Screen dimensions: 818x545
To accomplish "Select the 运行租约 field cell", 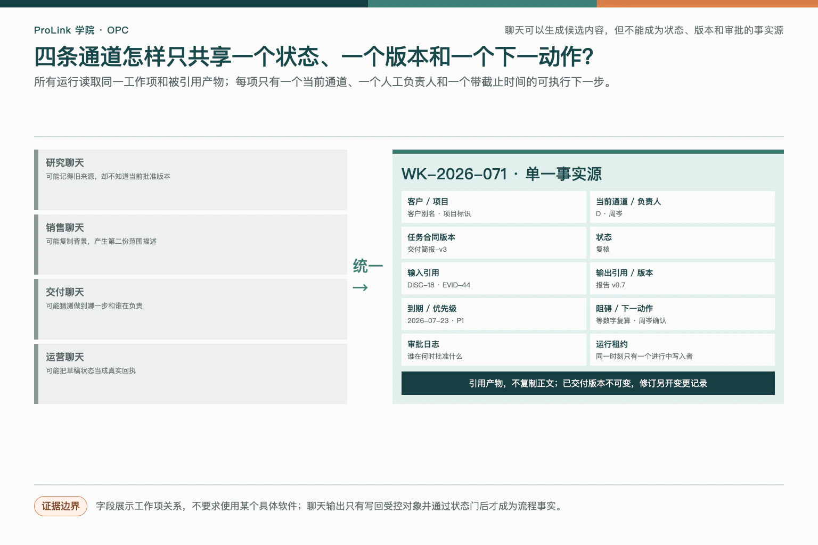I will click(682, 350).
